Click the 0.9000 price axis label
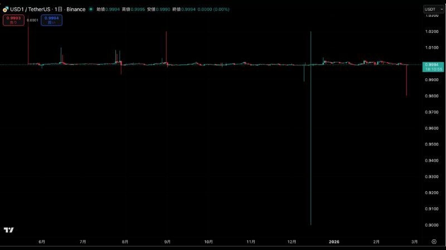Image resolution: width=446 pixels, height=250 pixels. (432, 225)
